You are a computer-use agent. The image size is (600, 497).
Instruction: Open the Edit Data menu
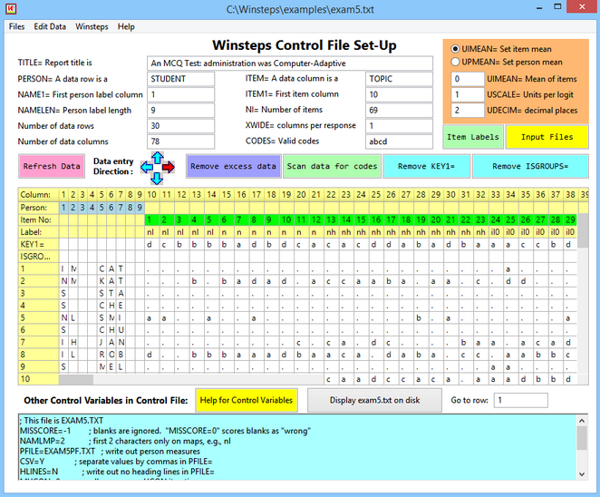pos(50,26)
